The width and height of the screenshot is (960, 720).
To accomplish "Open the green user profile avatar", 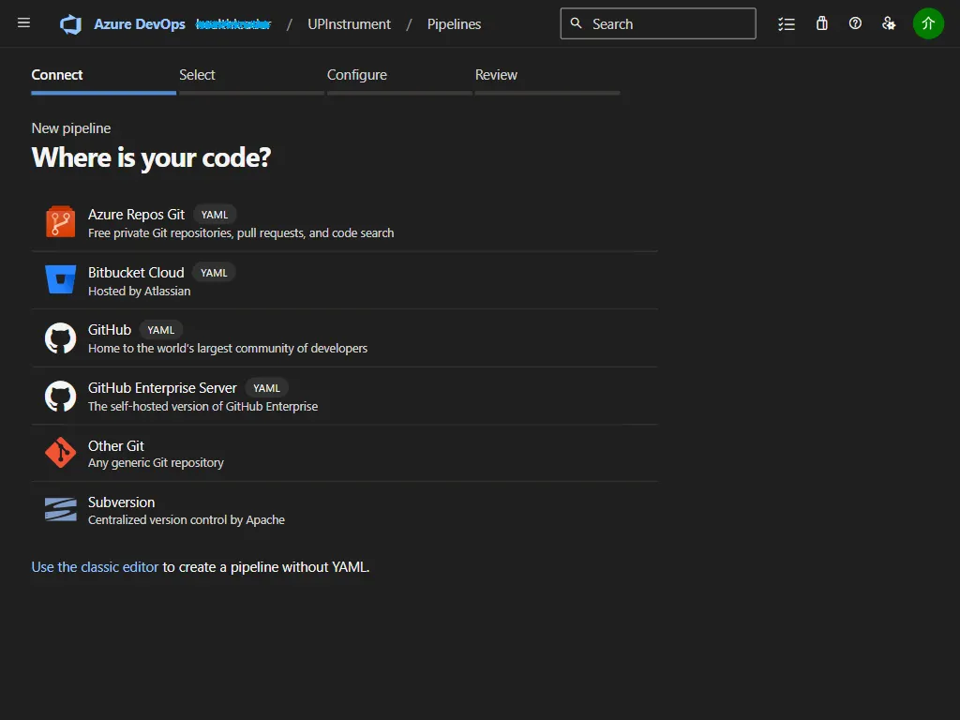I will click(x=928, y=23).
